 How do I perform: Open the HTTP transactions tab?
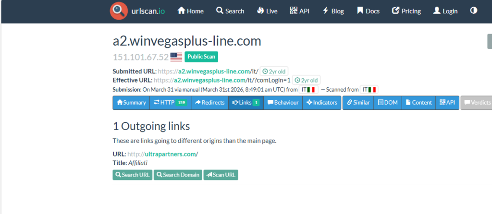point(170,103)
